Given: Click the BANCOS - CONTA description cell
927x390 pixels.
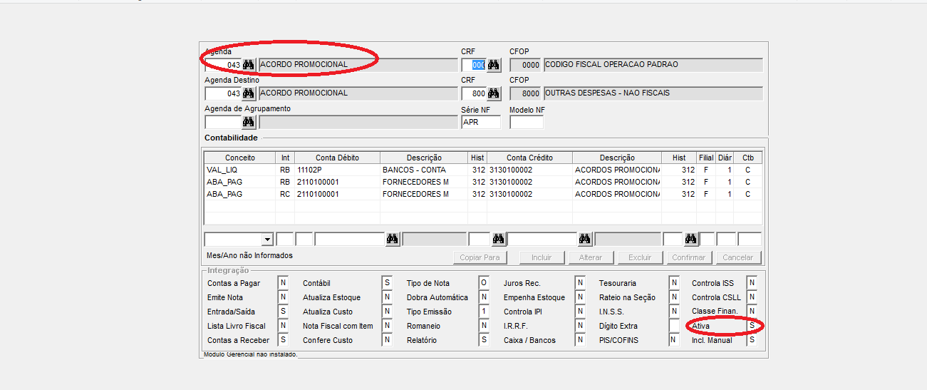Looking at the screenshot, I should click(x=424, y=170).
